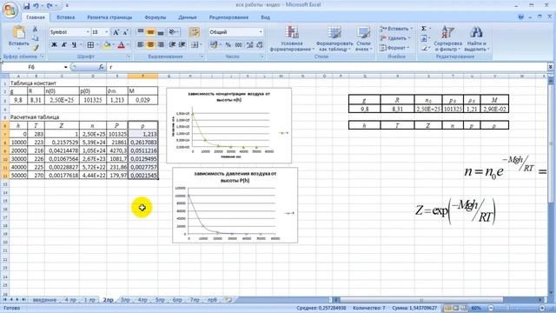Apply accounting currency number format
This screenshot has height=313, width=556.
(214, 44)
